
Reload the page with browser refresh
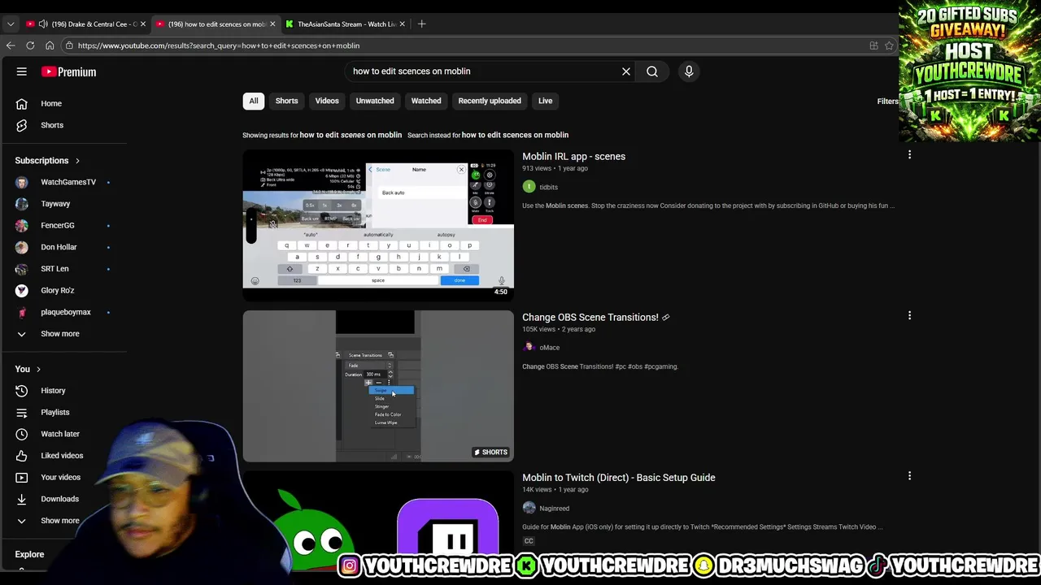pos(30,45)
